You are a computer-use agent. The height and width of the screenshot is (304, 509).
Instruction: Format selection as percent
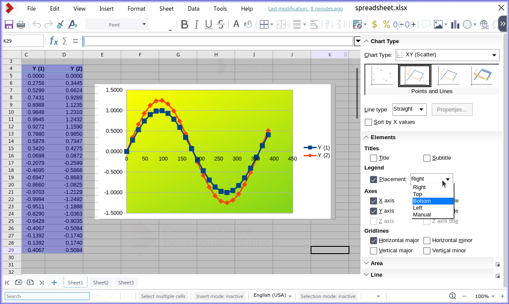point(386,25)
